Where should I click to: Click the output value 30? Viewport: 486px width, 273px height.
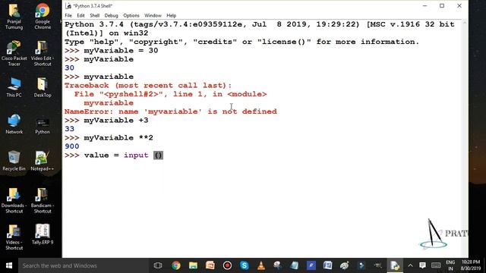tap(69, 68)
